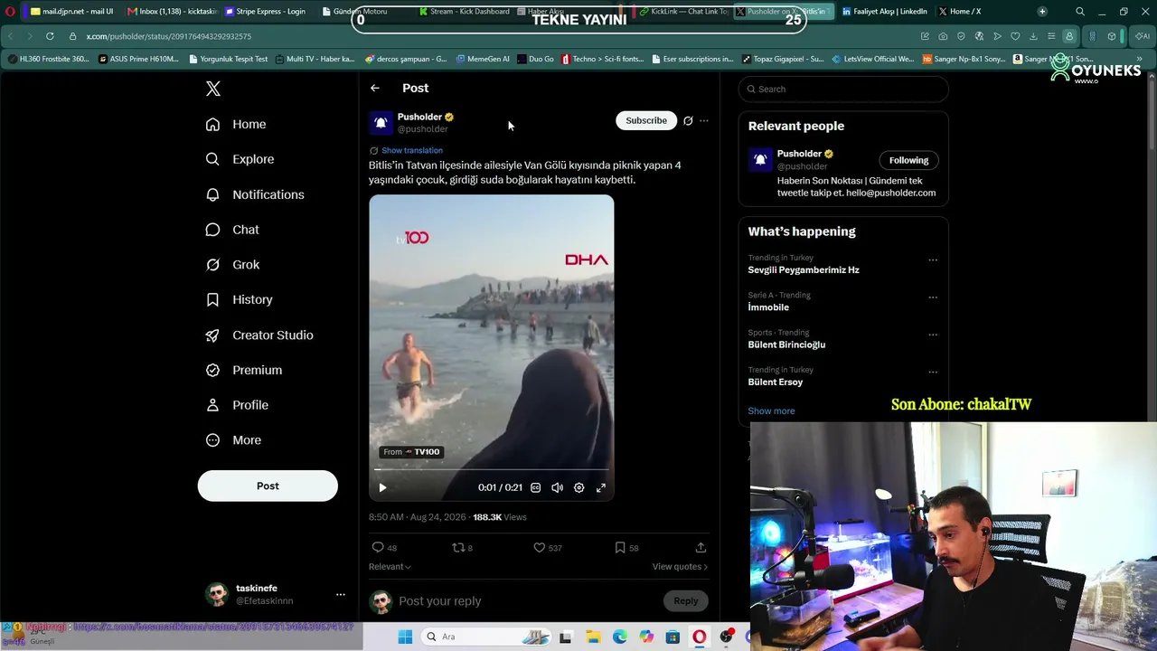Image resolution: width=1157 pixels, height=651 pixels.
Task: Share the post via share icon
Action: [701, 547]
